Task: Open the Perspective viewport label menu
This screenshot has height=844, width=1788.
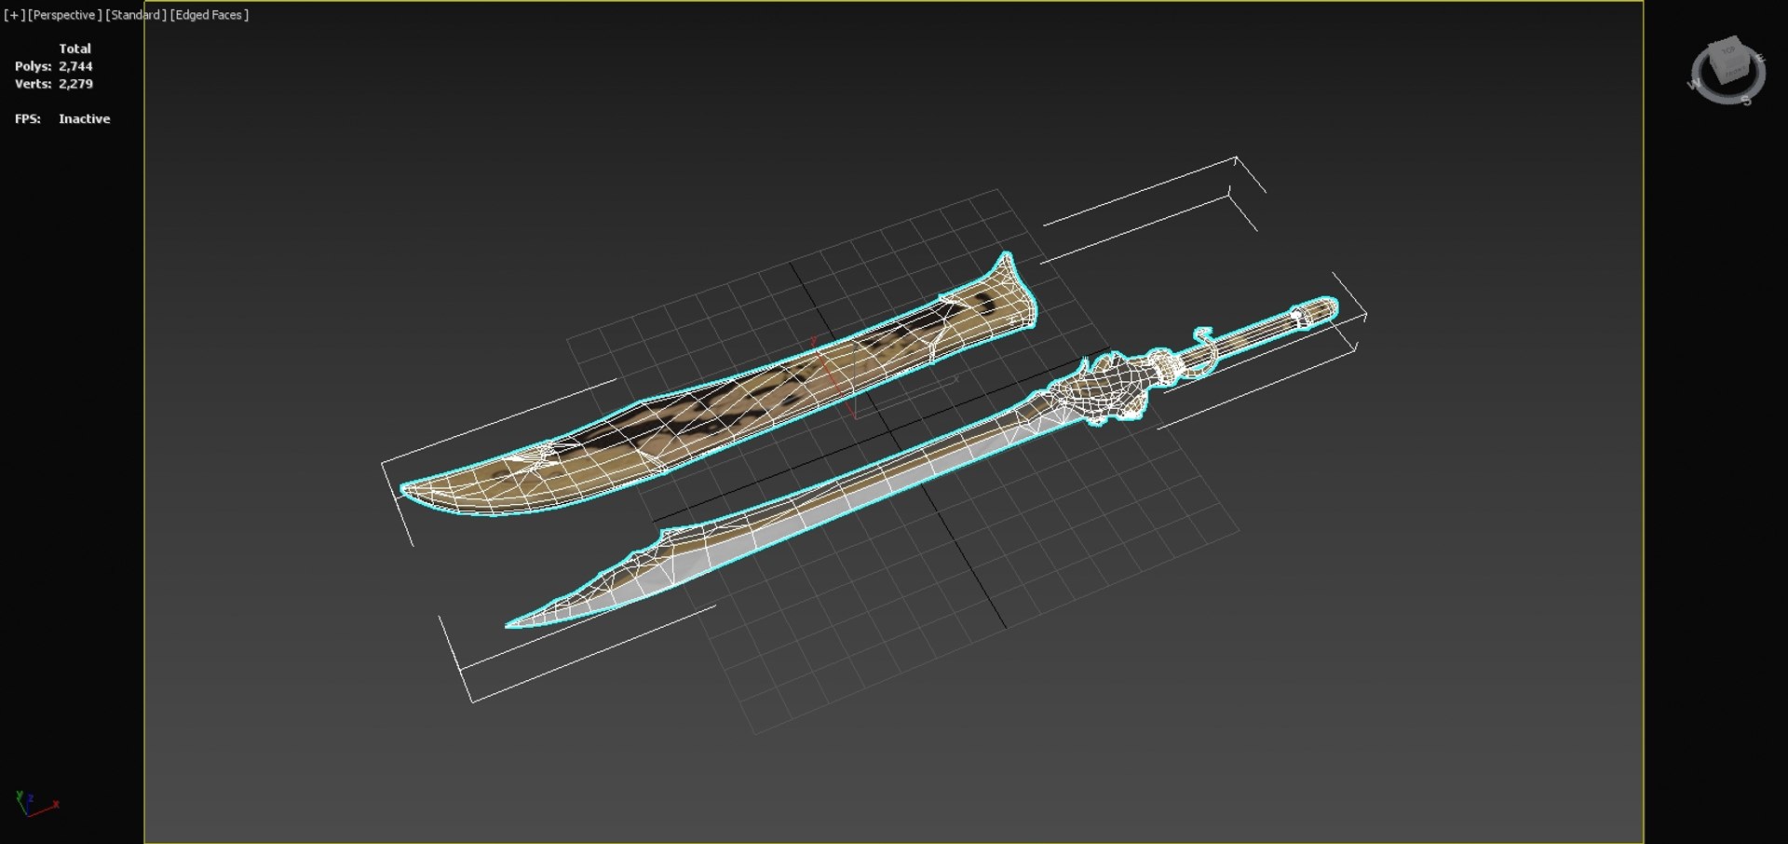Action: (x=64, y=15)
